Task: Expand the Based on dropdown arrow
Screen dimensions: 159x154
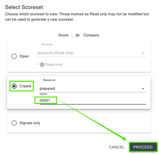Action: point(143,89)
